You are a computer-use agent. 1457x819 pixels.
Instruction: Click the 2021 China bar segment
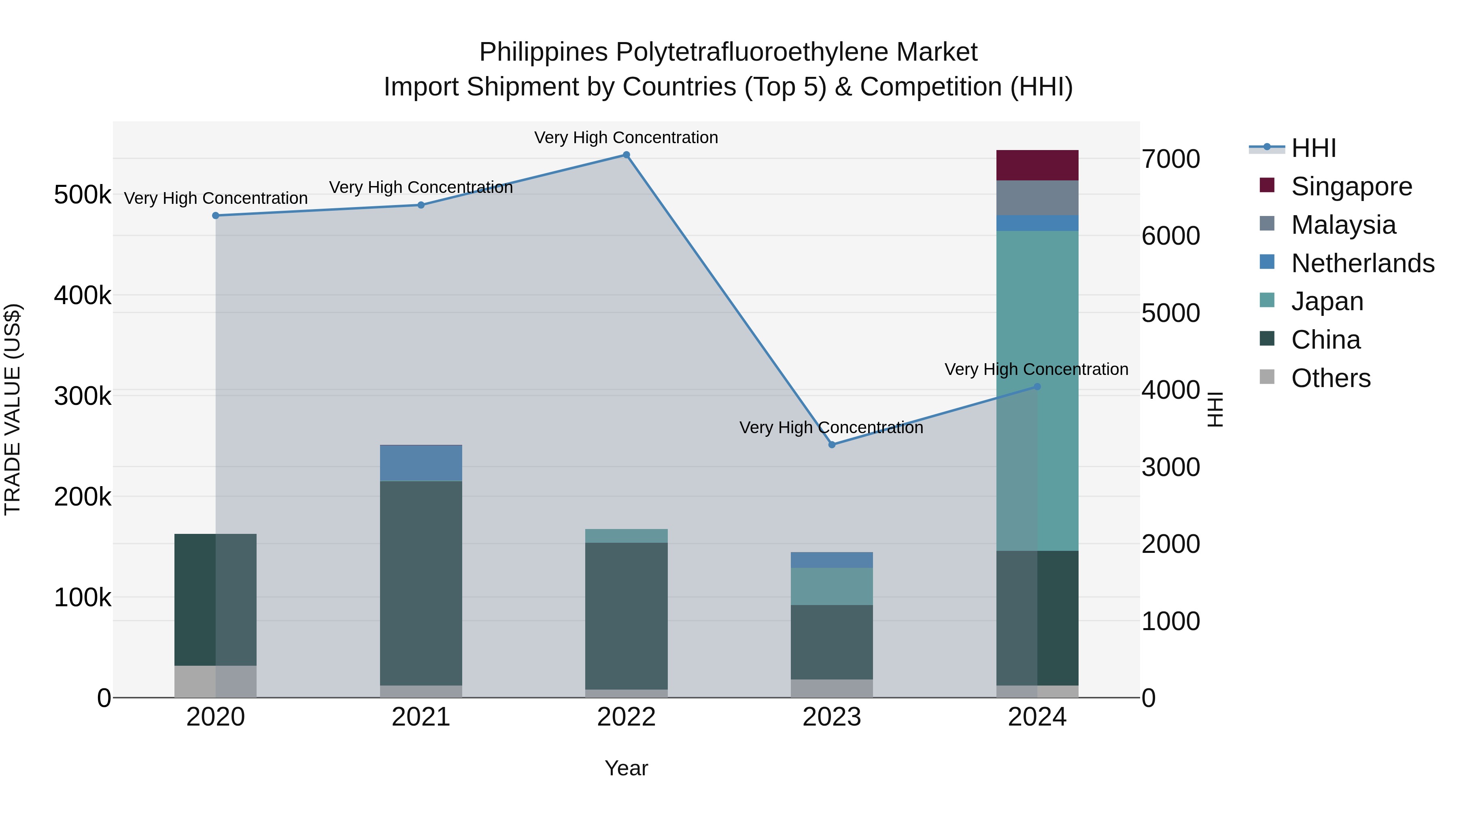[421, 583]
